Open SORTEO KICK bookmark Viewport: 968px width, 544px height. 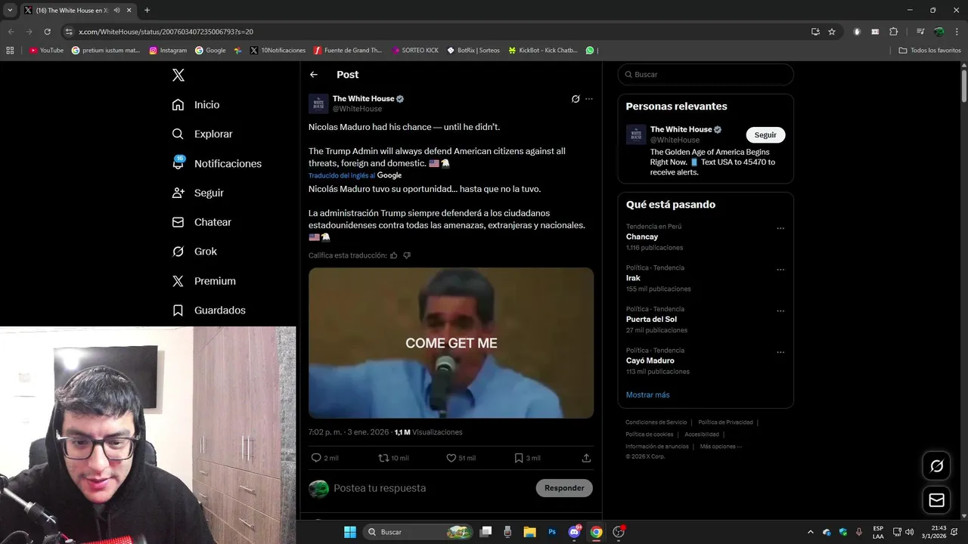click(415, 51)
